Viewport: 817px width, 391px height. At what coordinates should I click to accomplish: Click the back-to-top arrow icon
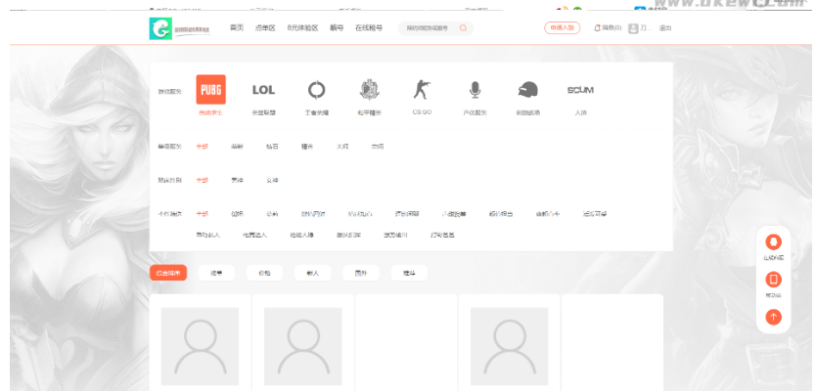tap(773, 317)
